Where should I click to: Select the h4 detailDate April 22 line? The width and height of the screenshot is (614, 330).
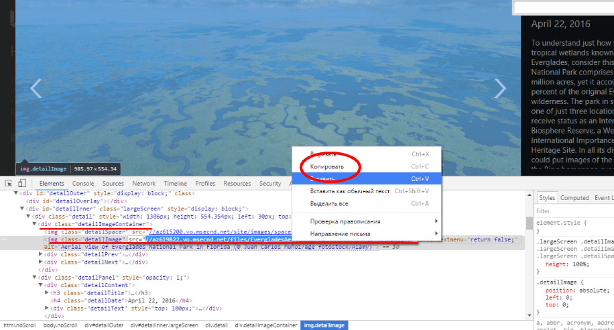(121, 300)
